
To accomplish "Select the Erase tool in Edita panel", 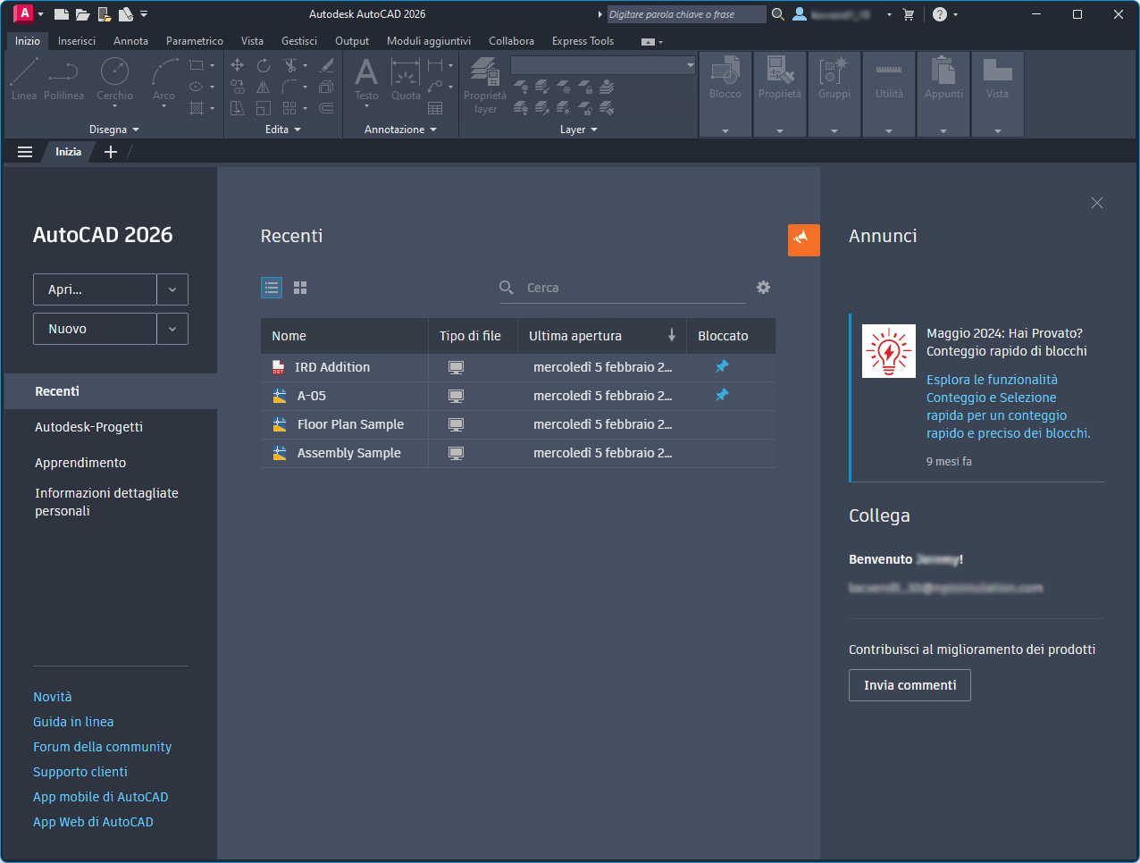I will coord(326,65).
